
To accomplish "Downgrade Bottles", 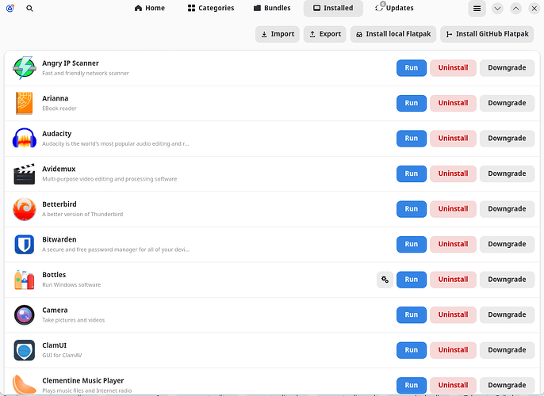I will [507, 280].
